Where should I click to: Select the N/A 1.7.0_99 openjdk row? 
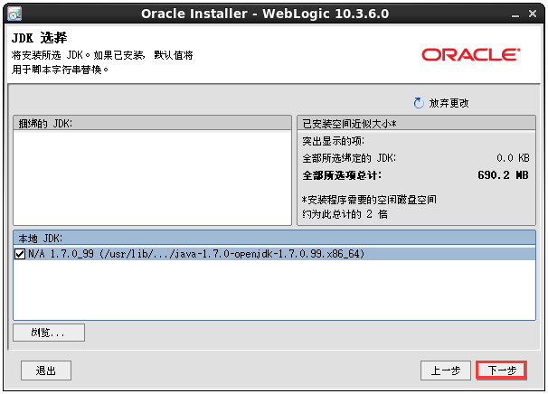pos(274,254)
